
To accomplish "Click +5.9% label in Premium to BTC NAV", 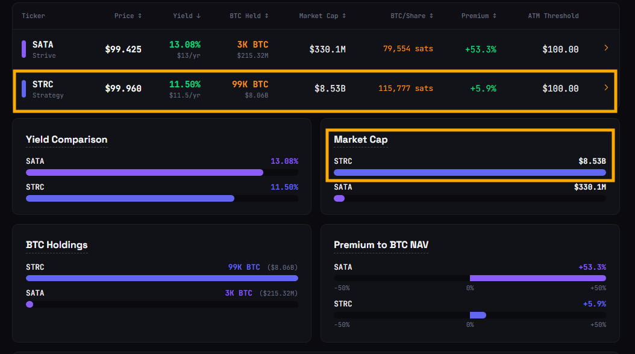I will pyautogui.click(x=595, y=304).
